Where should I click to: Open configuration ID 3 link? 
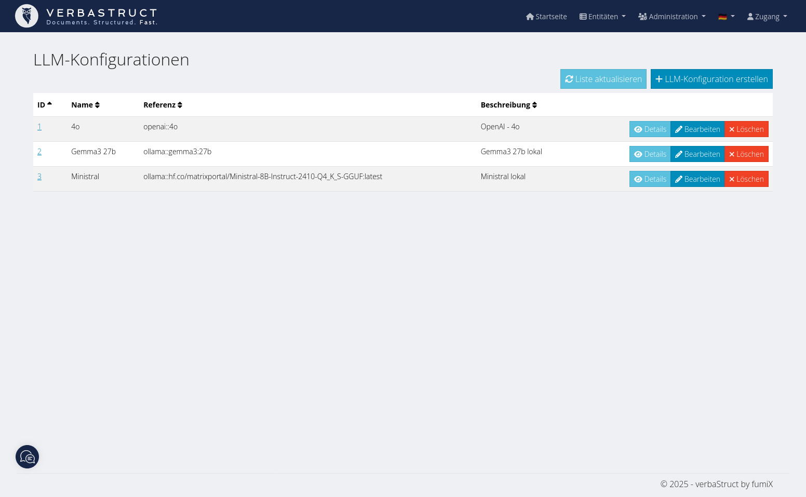tap(39, 177)
